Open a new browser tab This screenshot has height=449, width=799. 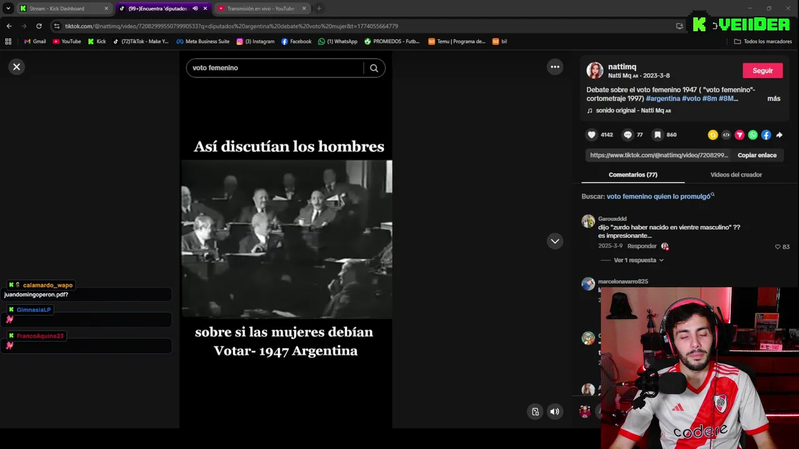pyautogui.click(x=319, y=9)
